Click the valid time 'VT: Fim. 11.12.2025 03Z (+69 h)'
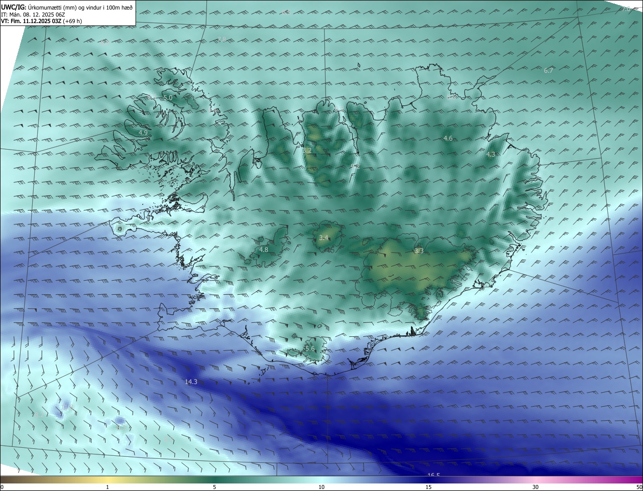Screen dimensions: 643x491 [42, 21]
